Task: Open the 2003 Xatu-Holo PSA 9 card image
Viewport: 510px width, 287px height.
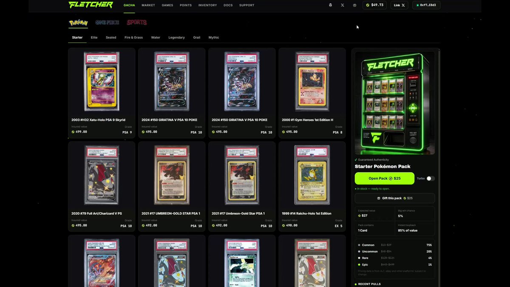Action: point(102,81)
